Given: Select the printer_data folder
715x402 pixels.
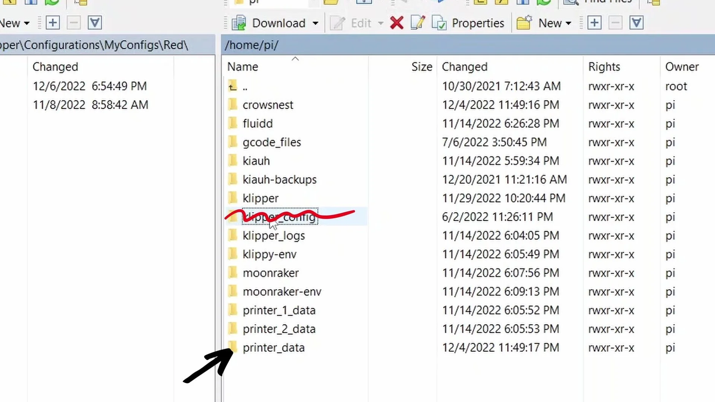Looking at the screenshot, I should coord(273,348).
